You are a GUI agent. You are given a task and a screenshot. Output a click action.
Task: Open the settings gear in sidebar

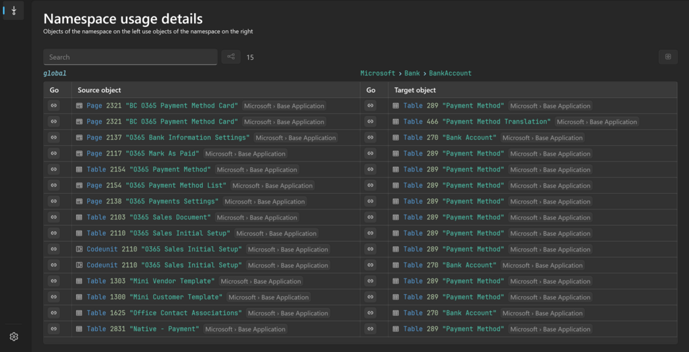(x=14, y=337)
